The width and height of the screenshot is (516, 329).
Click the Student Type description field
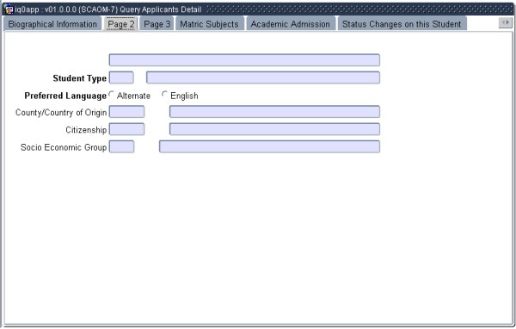click(263, 78)
